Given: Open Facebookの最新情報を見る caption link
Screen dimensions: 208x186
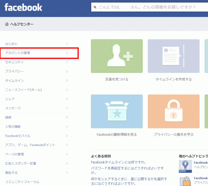Looking at the screenshot, I should pyautogui.click(x=117, y=134).
